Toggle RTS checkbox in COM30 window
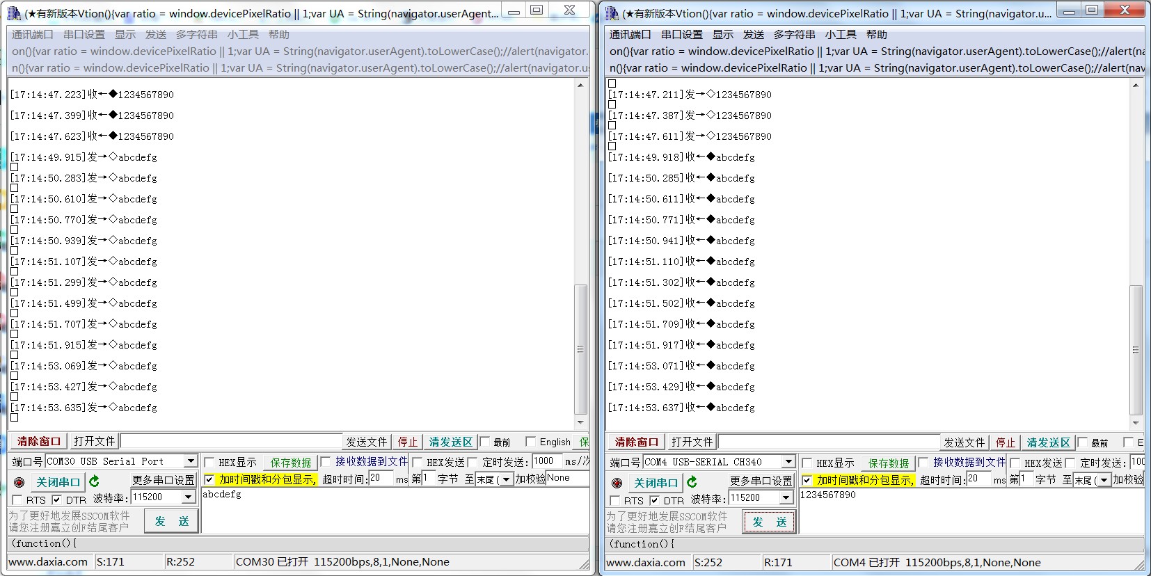1151x576 pixels. pyautogui.click(x=17, y=499)
